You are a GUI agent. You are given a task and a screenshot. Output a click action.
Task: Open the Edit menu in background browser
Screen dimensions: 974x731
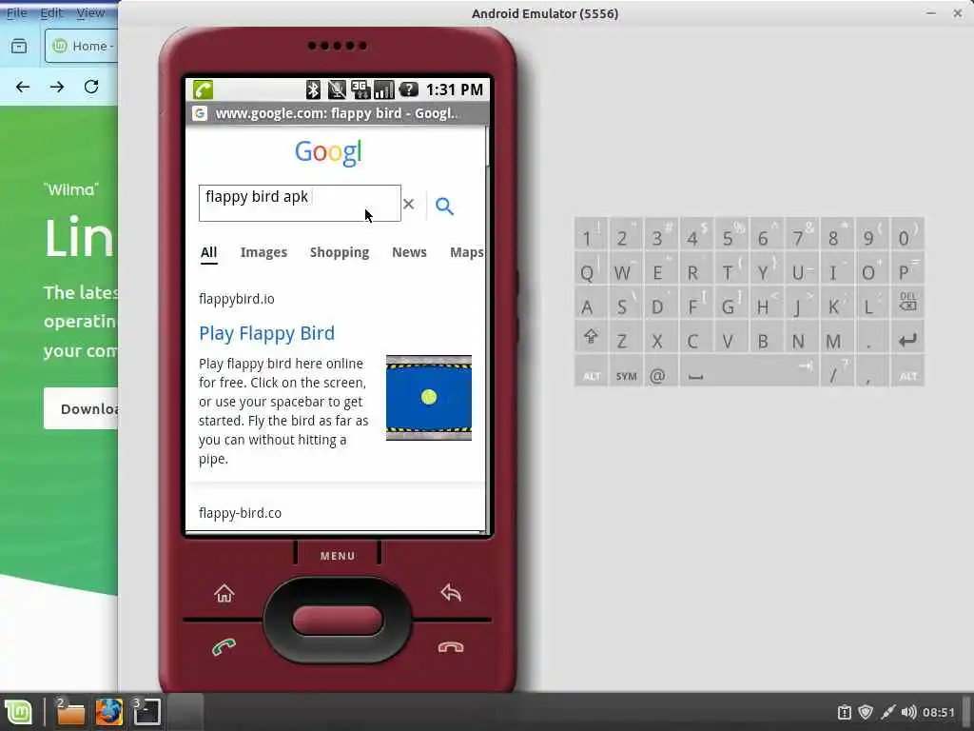pos(51,12)
